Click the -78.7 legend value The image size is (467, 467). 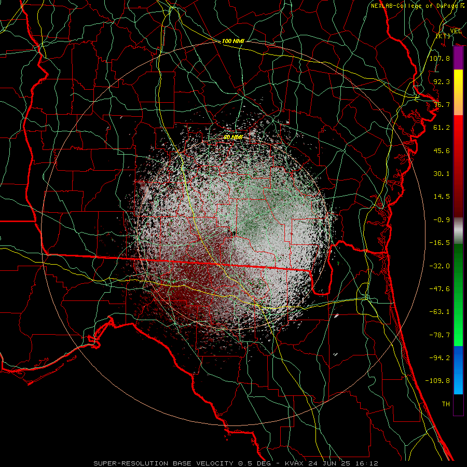439,335
